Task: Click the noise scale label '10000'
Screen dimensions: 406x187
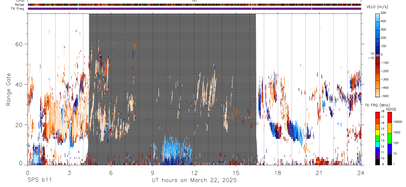Action: click(397, 122)
